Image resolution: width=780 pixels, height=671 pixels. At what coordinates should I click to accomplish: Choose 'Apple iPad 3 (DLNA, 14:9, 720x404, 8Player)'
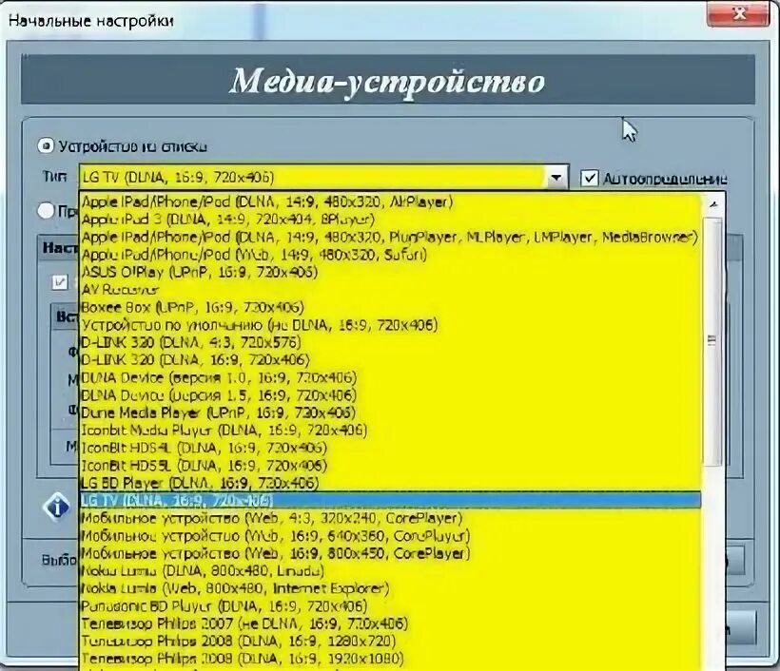pos(390,220)
